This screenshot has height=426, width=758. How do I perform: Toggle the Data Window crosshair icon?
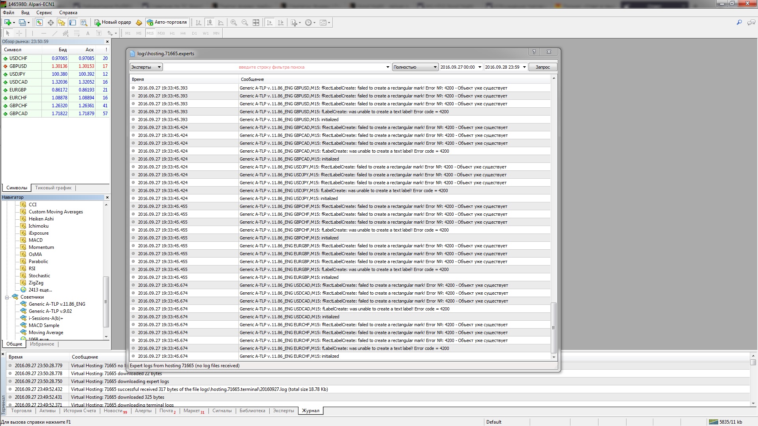[51, 22]
